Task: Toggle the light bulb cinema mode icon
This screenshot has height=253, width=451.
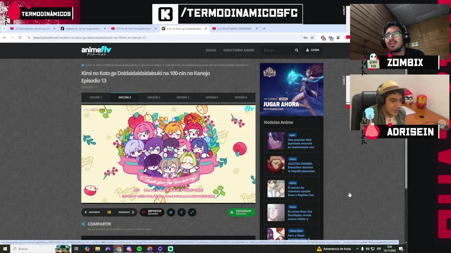Action: coord(181,212)
